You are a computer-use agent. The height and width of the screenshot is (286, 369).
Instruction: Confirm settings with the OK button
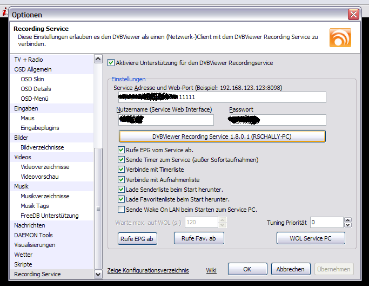coord(247,269)
